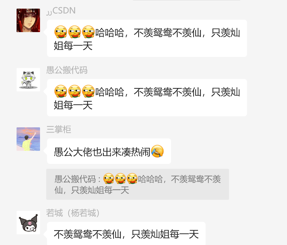
Task: Select the CSDN user's message bubble
Action: click(147, 38)
